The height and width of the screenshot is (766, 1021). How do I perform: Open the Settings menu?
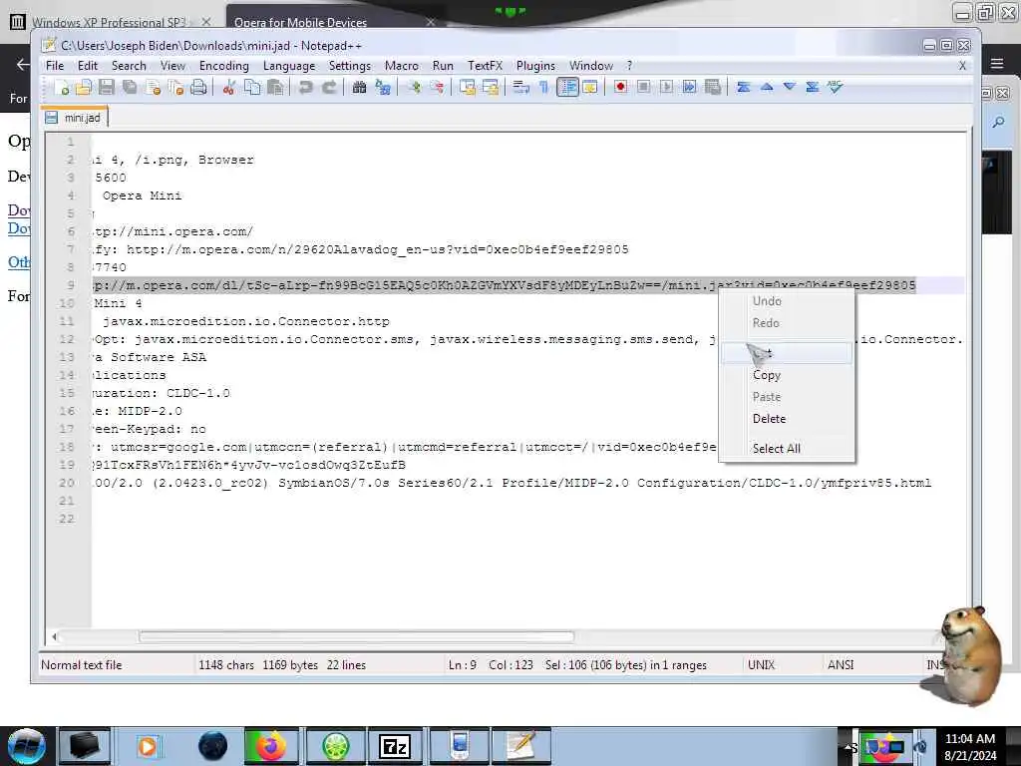[350, 66]
